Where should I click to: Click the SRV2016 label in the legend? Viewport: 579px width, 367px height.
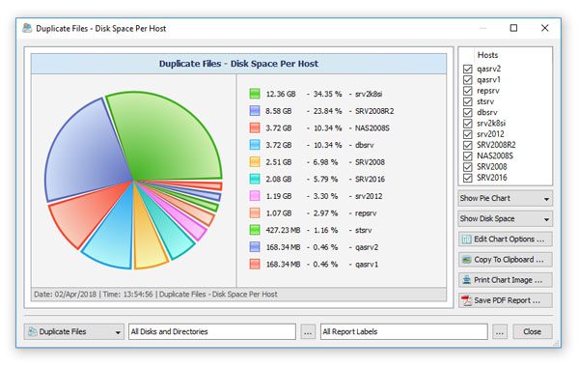[370, 179]
